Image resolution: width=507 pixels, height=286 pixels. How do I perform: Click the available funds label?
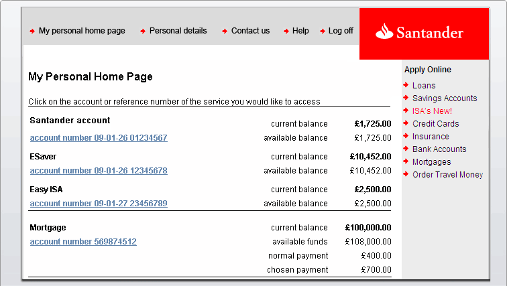pyautogui.click(x=300, y=241)
